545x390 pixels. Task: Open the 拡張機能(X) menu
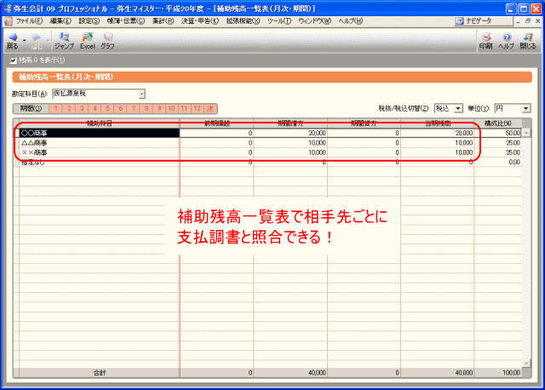[243, 21]
